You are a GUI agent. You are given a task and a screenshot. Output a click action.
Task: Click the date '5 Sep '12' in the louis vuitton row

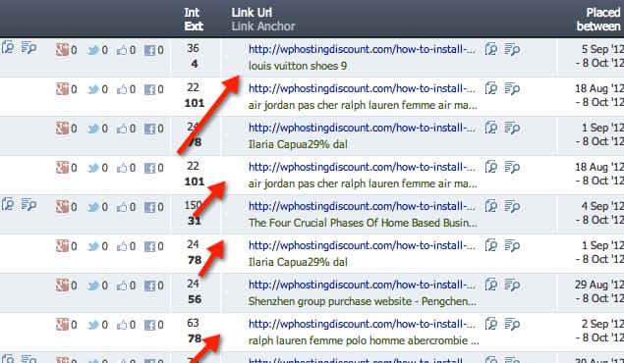[602, 49]
